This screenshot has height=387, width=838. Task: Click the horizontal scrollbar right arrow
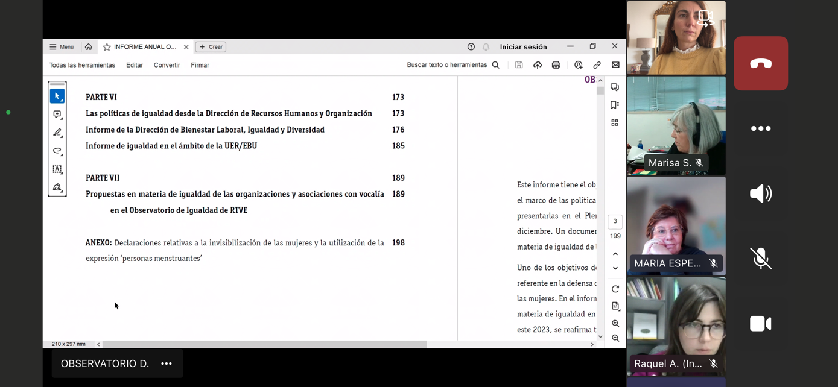coord(592,344)
